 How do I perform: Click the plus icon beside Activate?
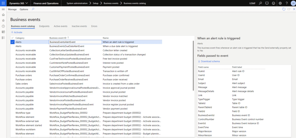12,32
